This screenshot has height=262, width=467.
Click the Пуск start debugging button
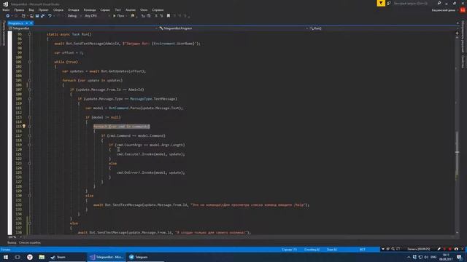pyautogui.click(x=118, y=16)
